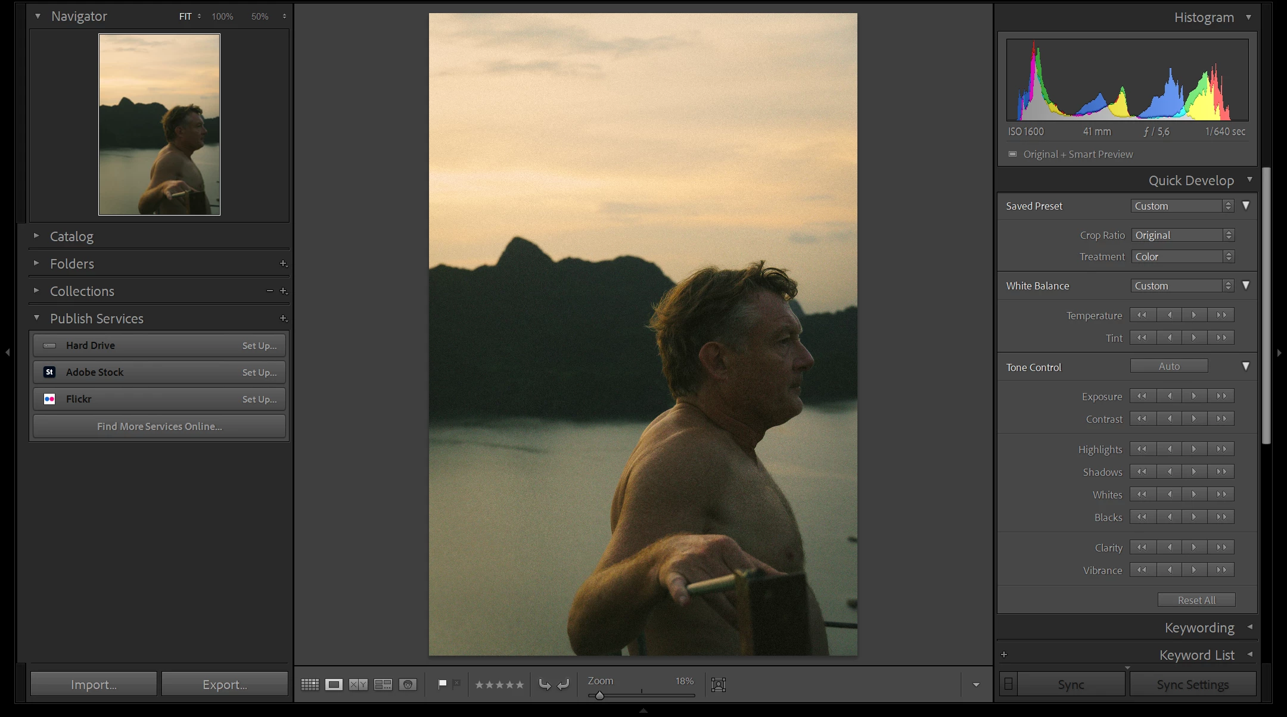Open Compare view (X|Y)
1287x717 pixels.
click(x=358, y=685)
